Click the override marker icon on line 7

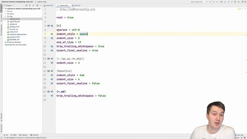(x=52, y=34)
